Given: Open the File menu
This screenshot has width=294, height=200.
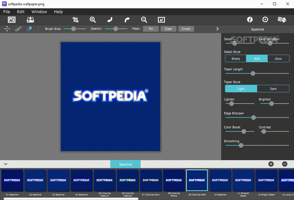Looking at the screenshot, I should click(x=6, y=12).
